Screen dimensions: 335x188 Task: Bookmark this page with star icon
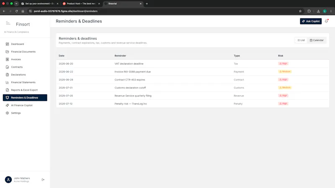click(300, 11)
